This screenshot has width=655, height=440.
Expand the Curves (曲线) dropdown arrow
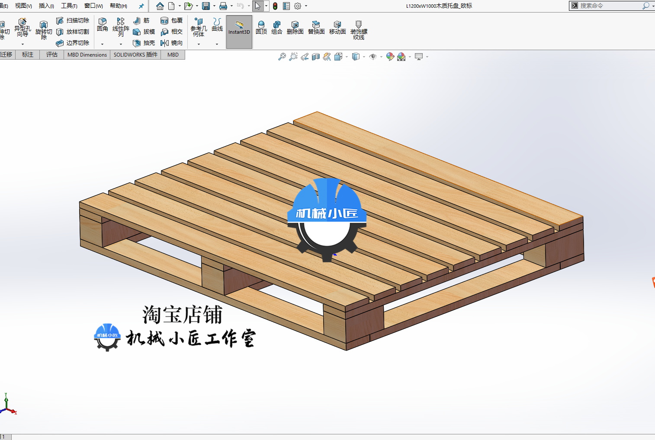(217, 44)
